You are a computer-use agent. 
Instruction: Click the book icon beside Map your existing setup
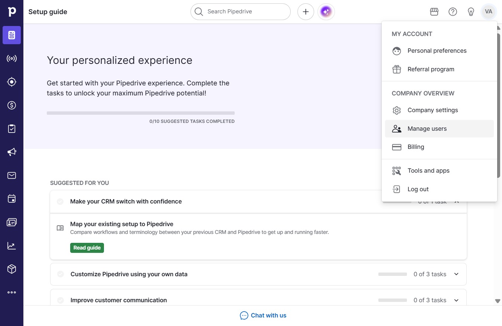[60, 228]
